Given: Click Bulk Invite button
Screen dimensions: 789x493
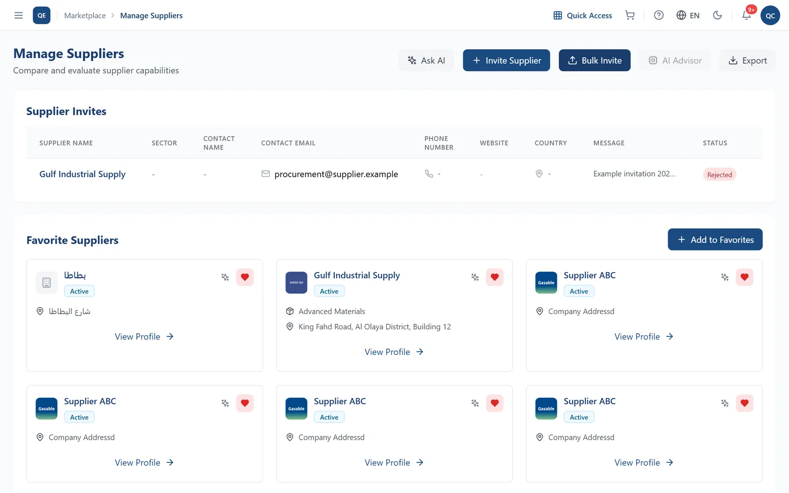Looking at the screenshot, I should 595,60.
